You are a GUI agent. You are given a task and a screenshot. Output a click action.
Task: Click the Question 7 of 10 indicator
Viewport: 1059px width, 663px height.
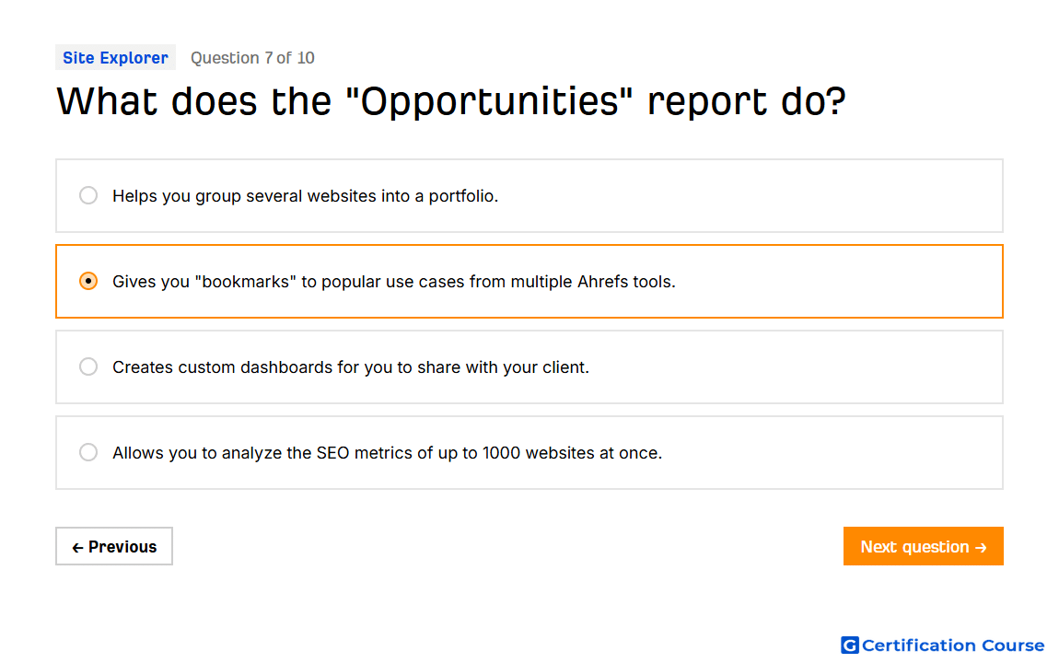pos(252,58)
